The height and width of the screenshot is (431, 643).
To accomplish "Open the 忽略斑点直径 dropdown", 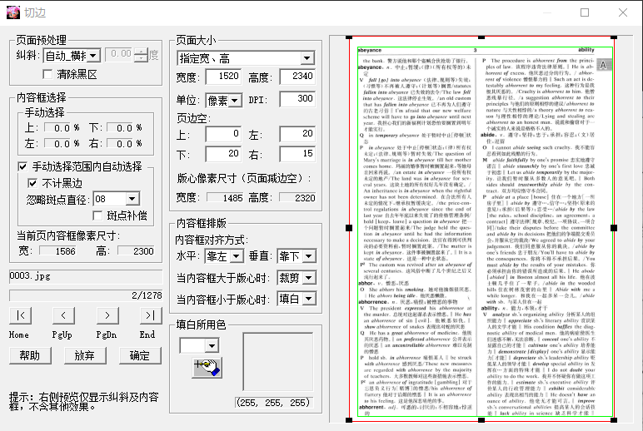I will click(x=132, y=199).
